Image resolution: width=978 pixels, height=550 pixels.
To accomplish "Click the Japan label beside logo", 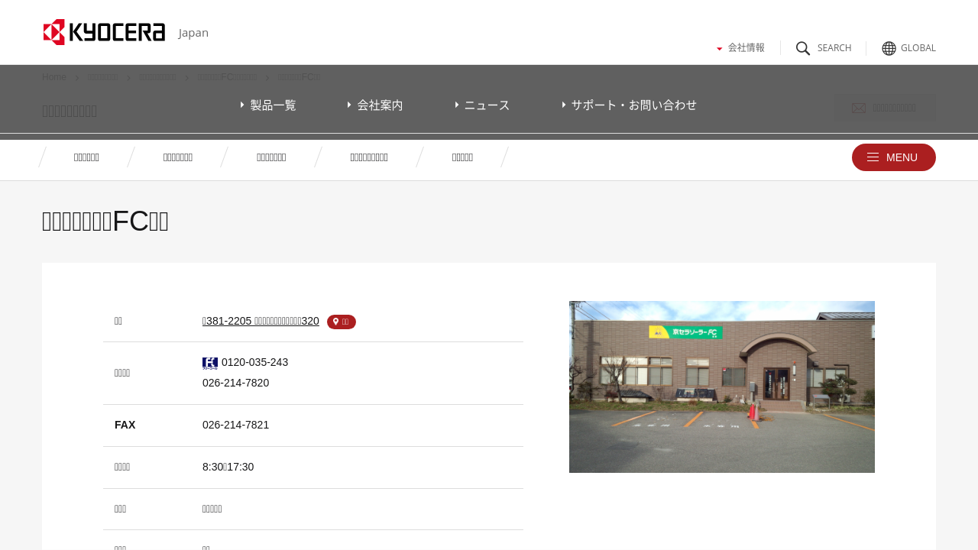I will (193, 33).
